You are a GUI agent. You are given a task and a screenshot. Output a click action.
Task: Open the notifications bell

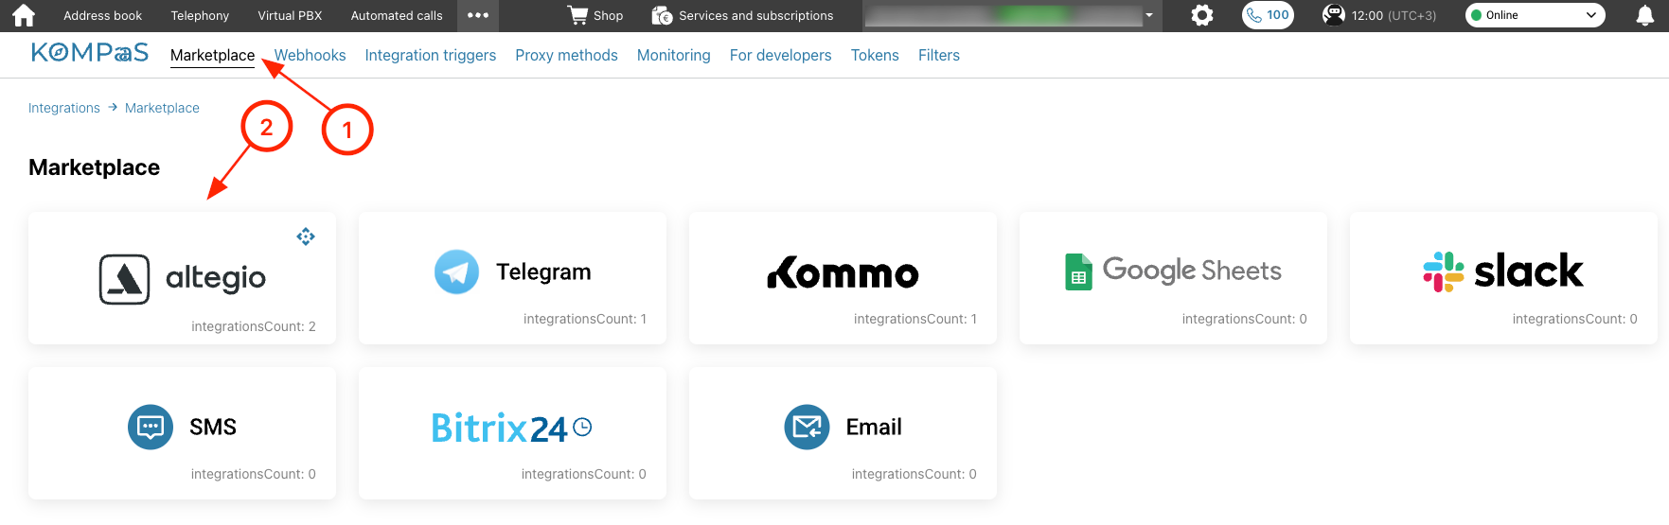point(1645,15)
